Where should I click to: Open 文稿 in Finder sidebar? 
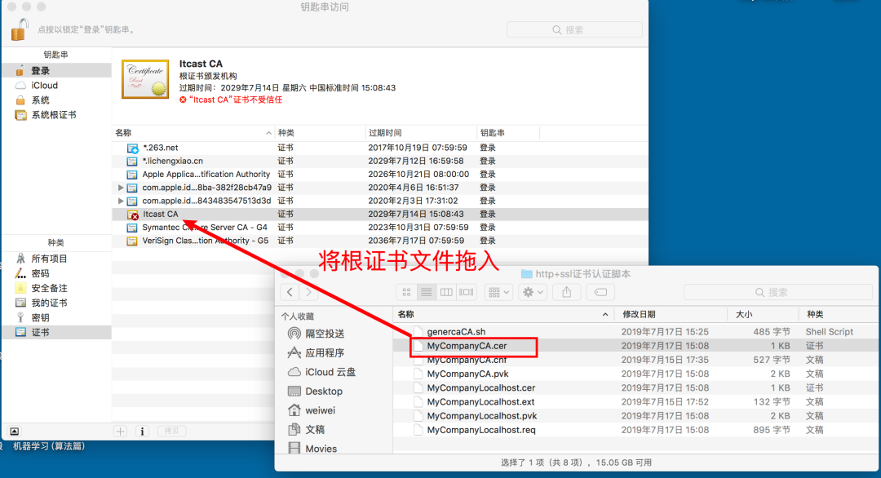(x=306, y=429)
